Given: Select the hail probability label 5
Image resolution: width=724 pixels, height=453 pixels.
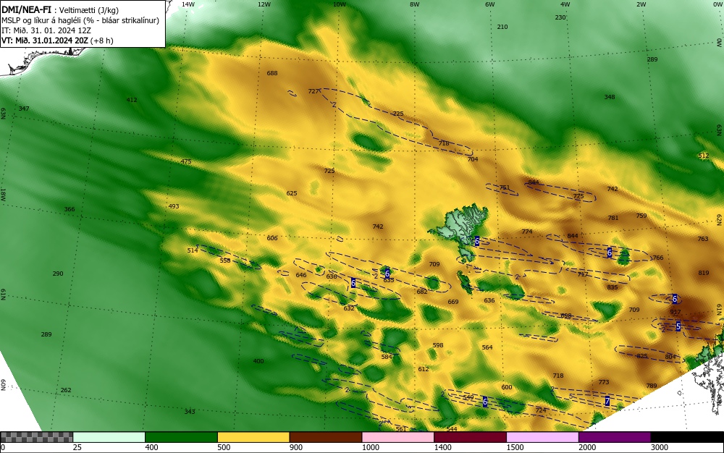Looking at the screenshot, I should pyautogui.click(x=678, y=326).
